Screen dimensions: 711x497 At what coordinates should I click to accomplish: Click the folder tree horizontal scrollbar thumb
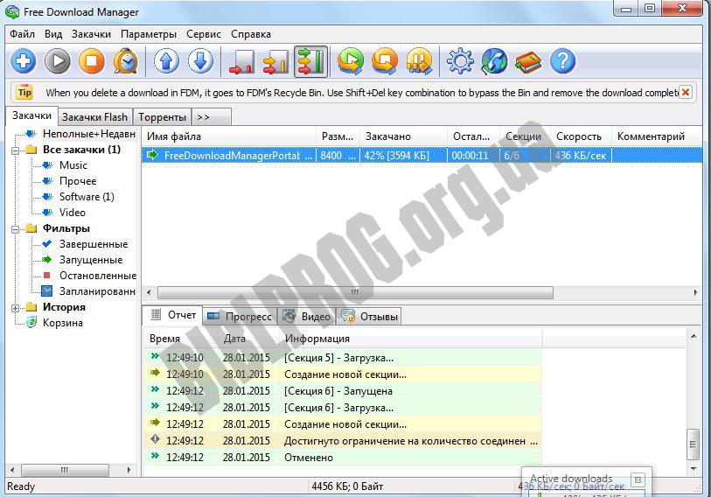pos(65,470)
